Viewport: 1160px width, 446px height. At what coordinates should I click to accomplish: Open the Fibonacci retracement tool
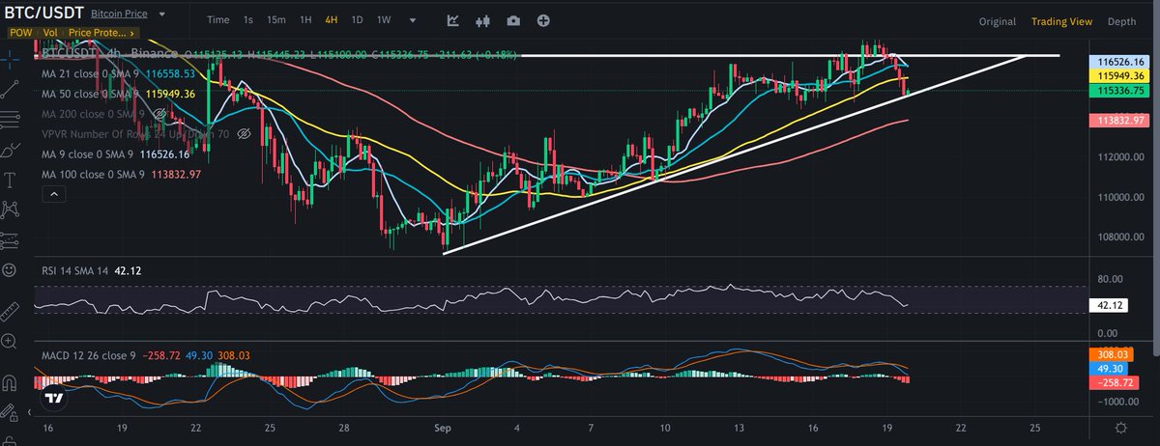point(9,119)
